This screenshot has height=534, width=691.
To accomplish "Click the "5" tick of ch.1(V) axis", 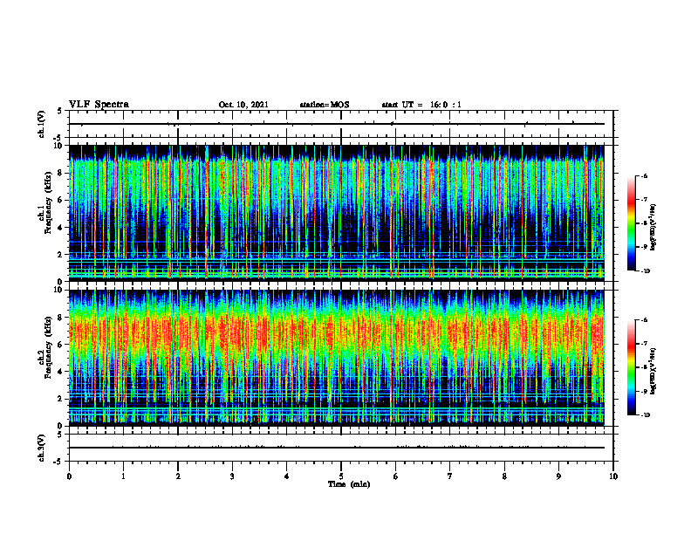I will [60, 112].
